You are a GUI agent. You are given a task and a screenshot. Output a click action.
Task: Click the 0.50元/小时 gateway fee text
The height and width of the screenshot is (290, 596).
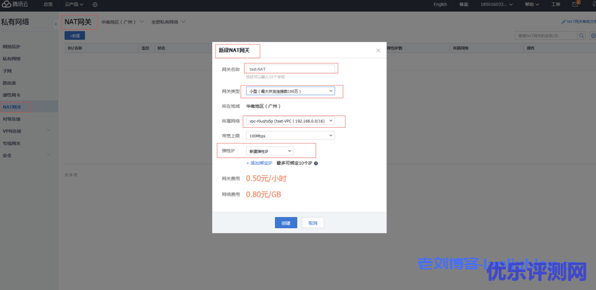pos(266,178)
